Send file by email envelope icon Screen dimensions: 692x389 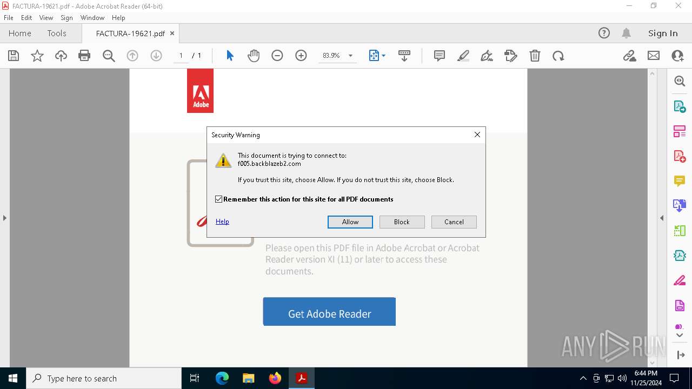coord(654,56)
